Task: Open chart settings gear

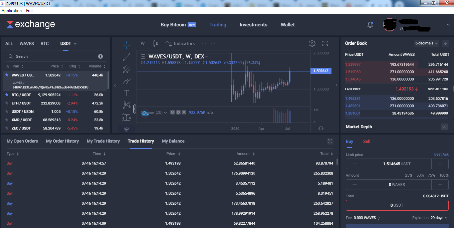Action: pyautogui.click(x=312, y=43)
